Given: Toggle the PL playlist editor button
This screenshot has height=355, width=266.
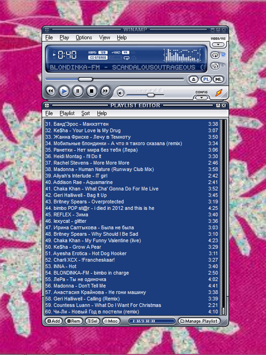Looking at the screenshot, I should pyautogui.click(x=206, y=79).
